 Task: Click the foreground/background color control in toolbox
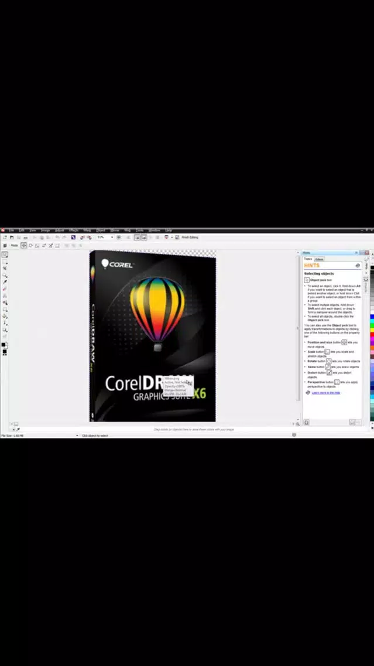coord(4,345)
